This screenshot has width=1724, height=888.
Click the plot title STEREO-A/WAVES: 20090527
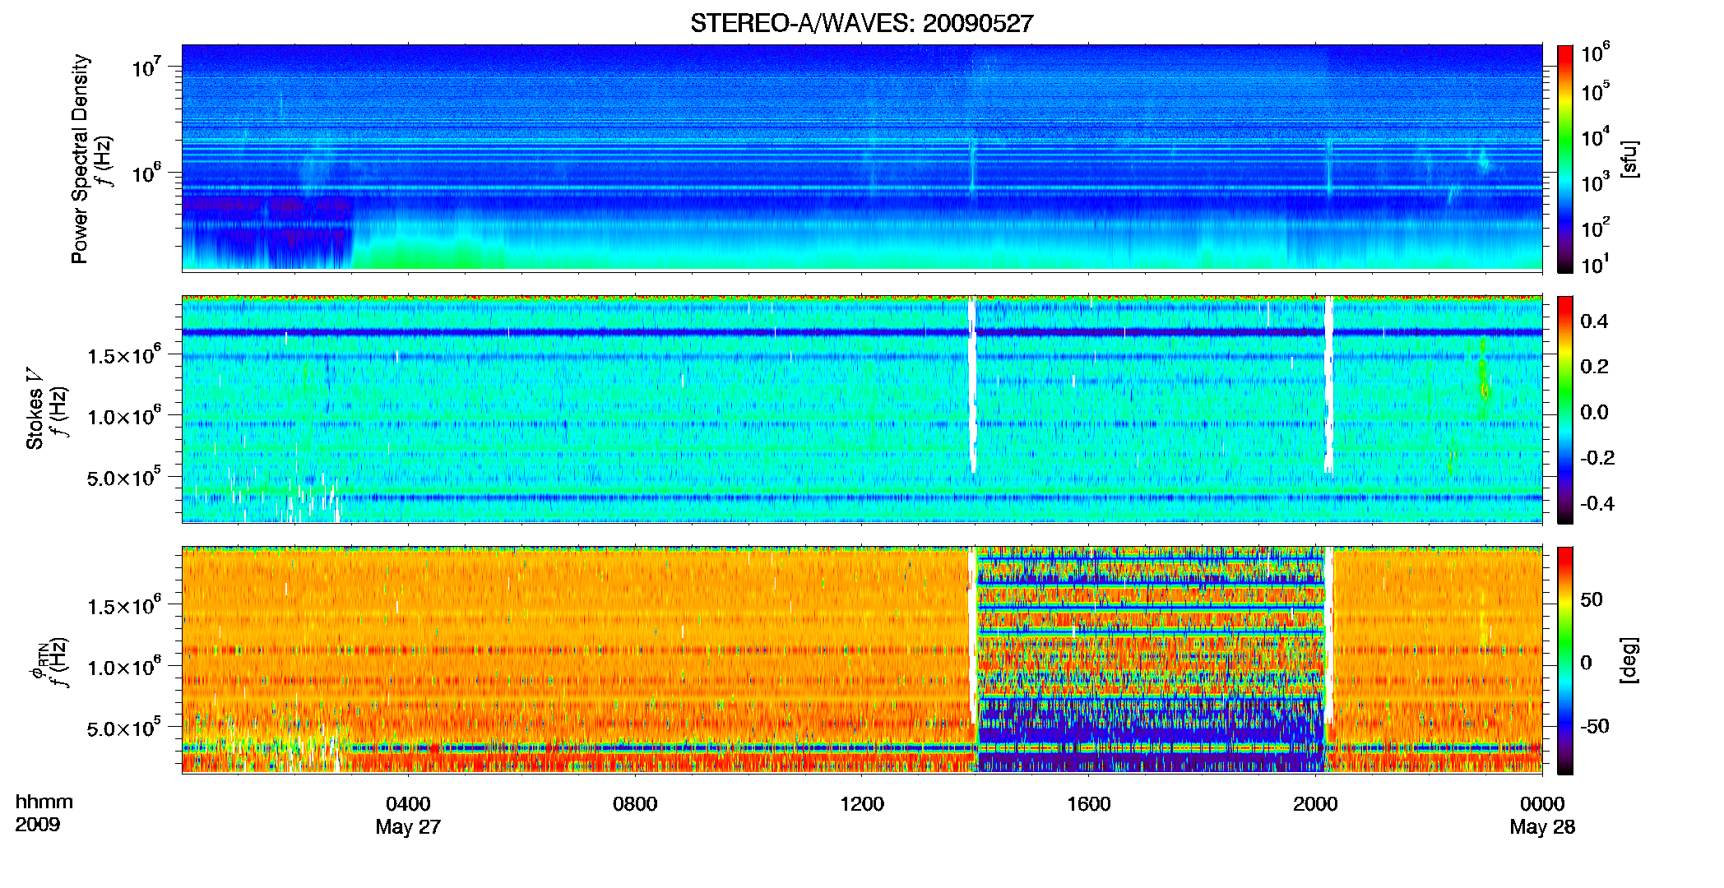click(861, 23)
